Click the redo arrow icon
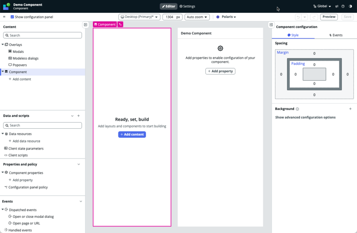 (x=314, y=17)
